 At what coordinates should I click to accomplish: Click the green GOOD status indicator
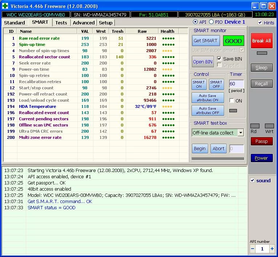click(233, 41)
